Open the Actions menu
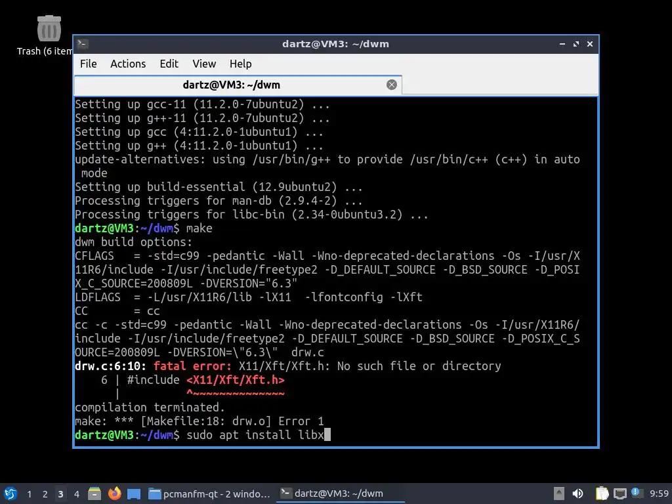Viewport: 672px width, 504px height. coord(128,64)
